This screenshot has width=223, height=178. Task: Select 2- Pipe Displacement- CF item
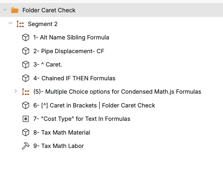pyautogui.click(x=68, y=51)
